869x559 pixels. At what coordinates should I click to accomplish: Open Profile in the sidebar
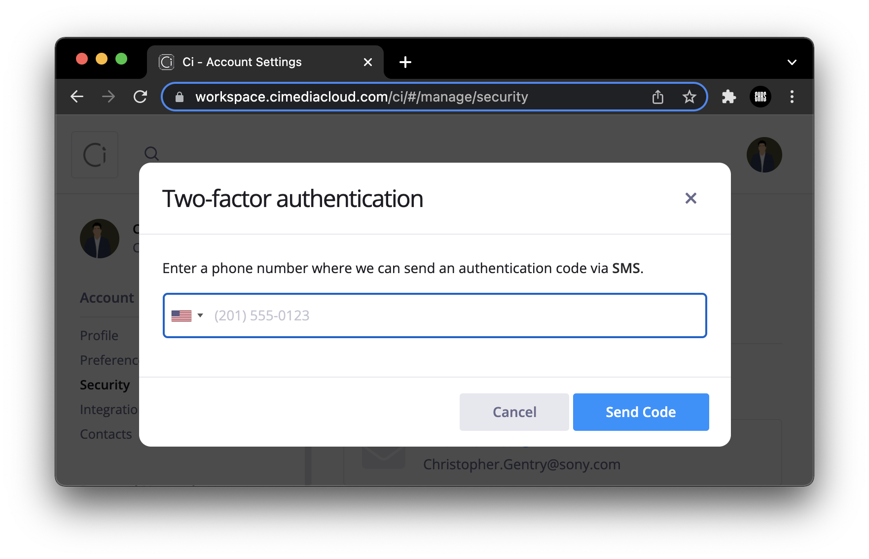(x=99, y=336)
